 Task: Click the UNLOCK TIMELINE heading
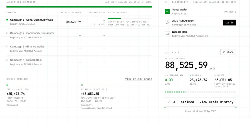[x=17, y=79]
